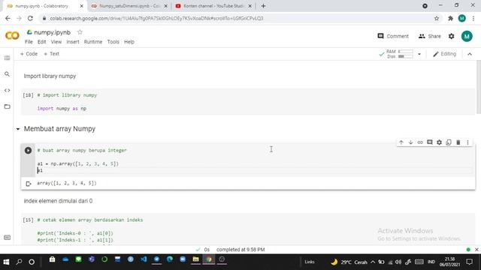Mirror cell in tab icon

coord(449,142)
